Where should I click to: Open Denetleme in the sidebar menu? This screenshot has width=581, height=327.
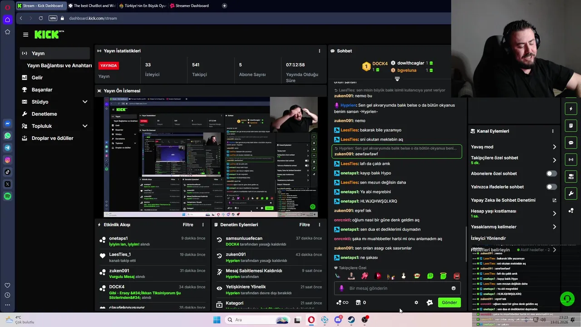click(54, 114)
